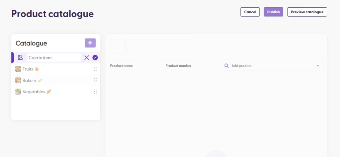
Task: Click the Catalogue panel title
Action: [32, 43]
